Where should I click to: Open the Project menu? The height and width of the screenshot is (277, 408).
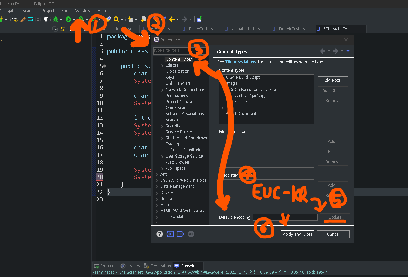coord(48,10)
